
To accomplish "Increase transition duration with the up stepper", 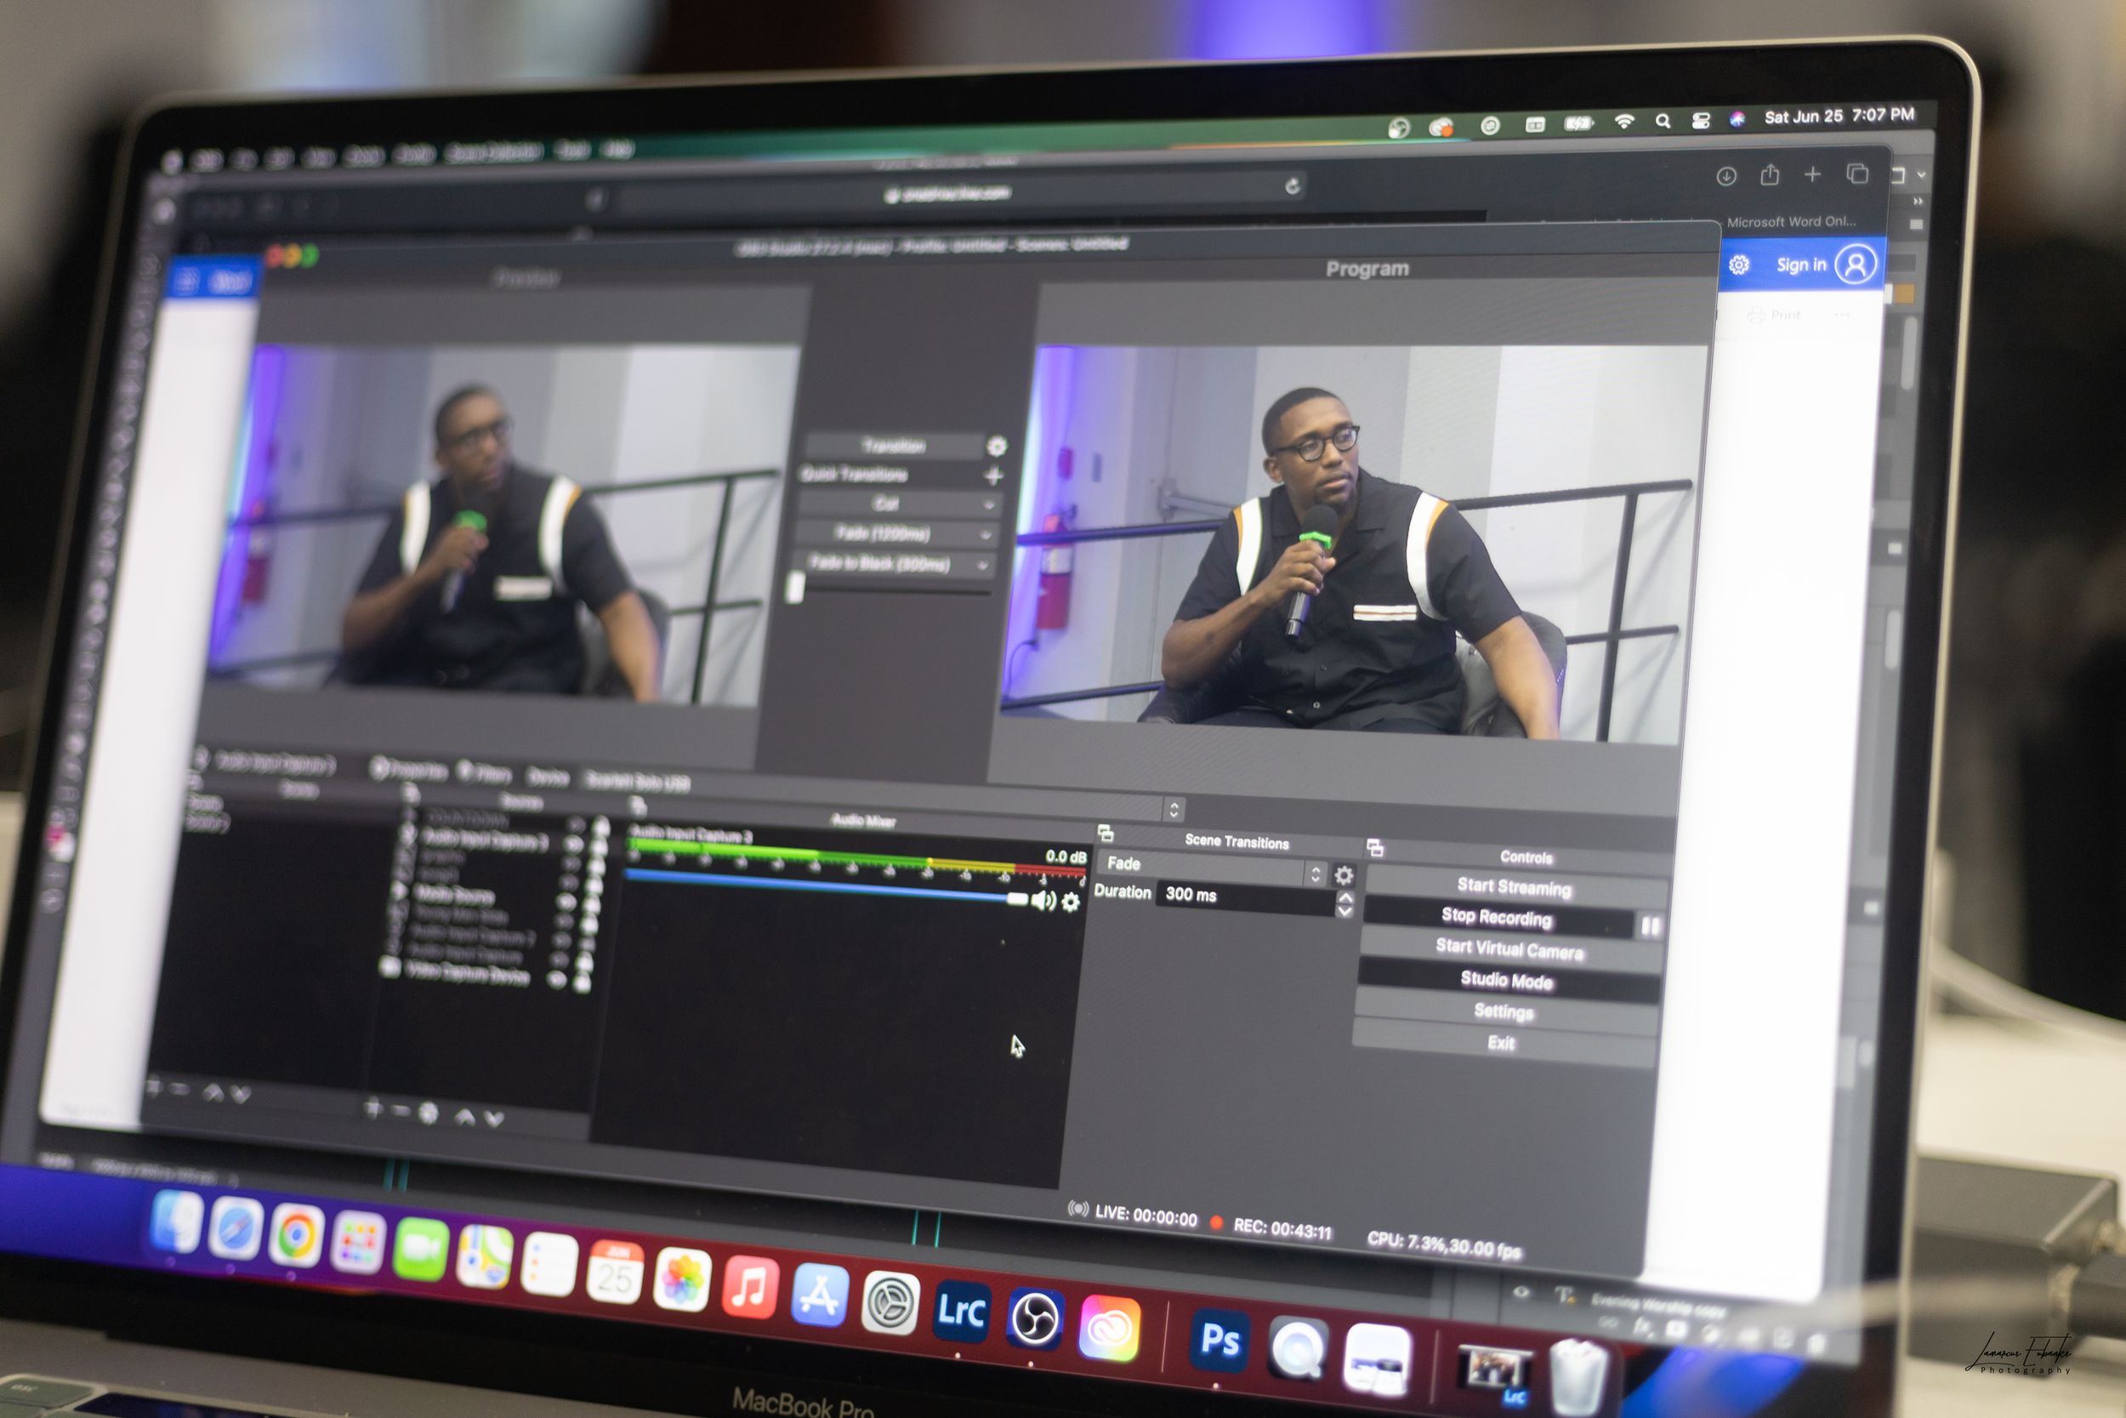I will (x=1345, y=898).
